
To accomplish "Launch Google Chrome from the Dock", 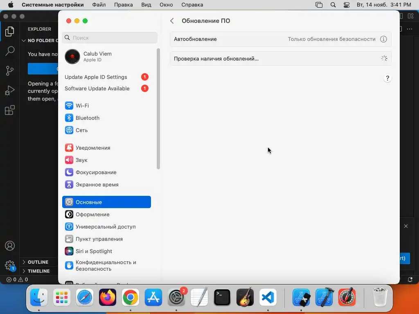I will click(x=131, y=297).
